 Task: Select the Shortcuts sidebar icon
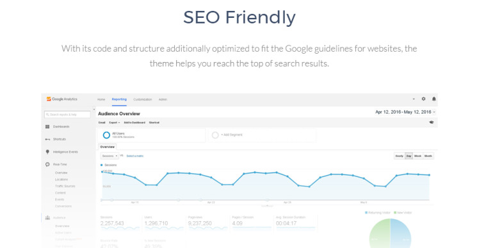point(47,139)
